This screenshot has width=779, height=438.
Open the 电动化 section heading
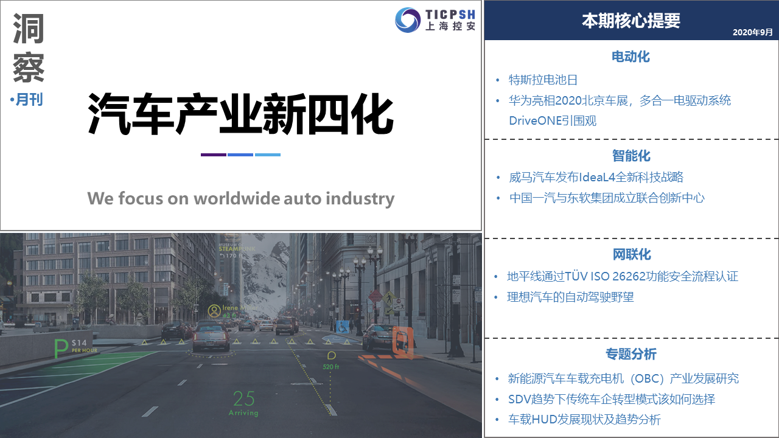631,57
